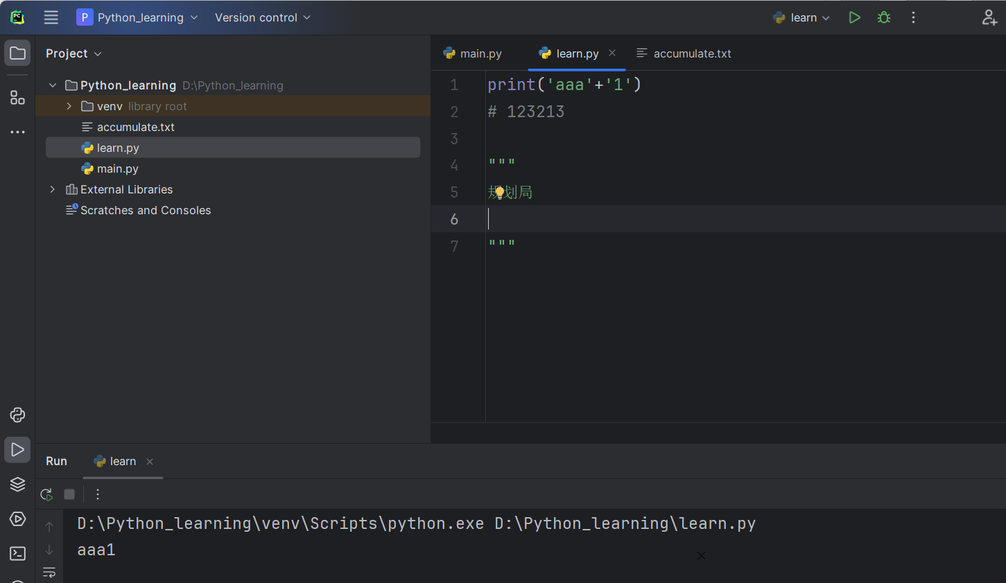
Task: Open Run toolbar more options
Action: [98, 494]
